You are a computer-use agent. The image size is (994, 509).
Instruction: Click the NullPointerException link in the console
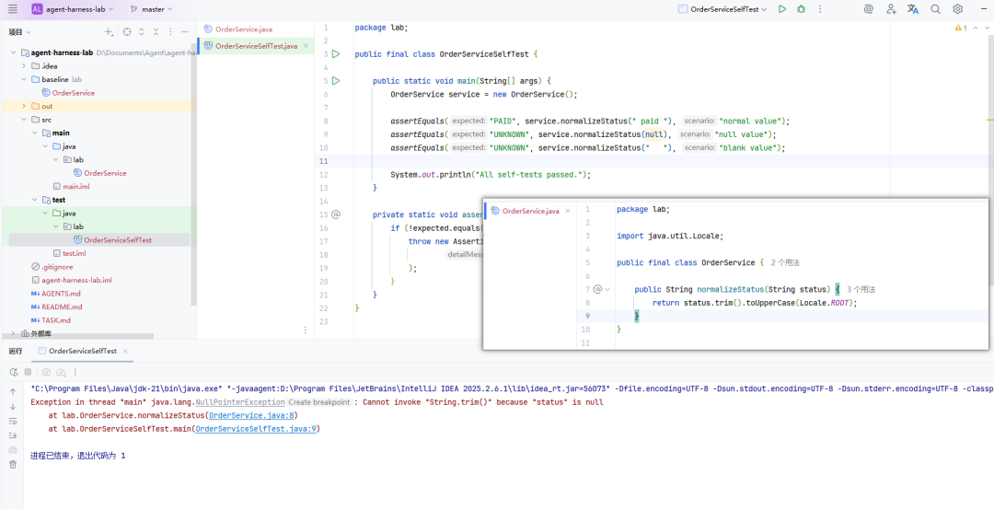(239, 402)
